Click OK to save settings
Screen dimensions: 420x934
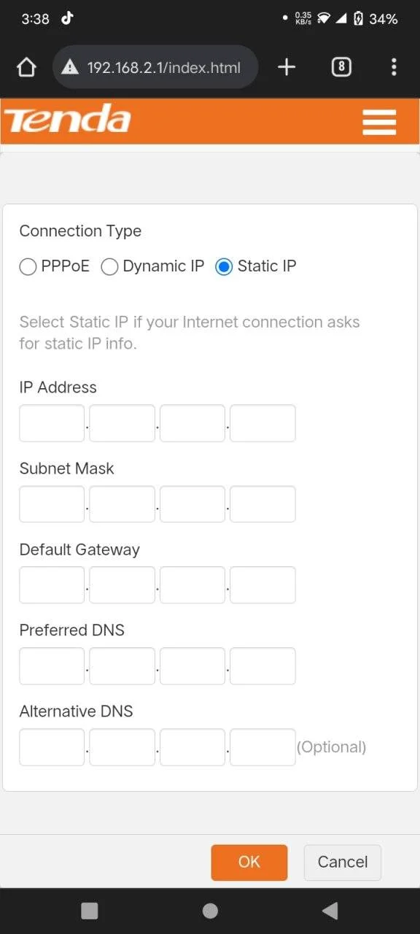249,862
